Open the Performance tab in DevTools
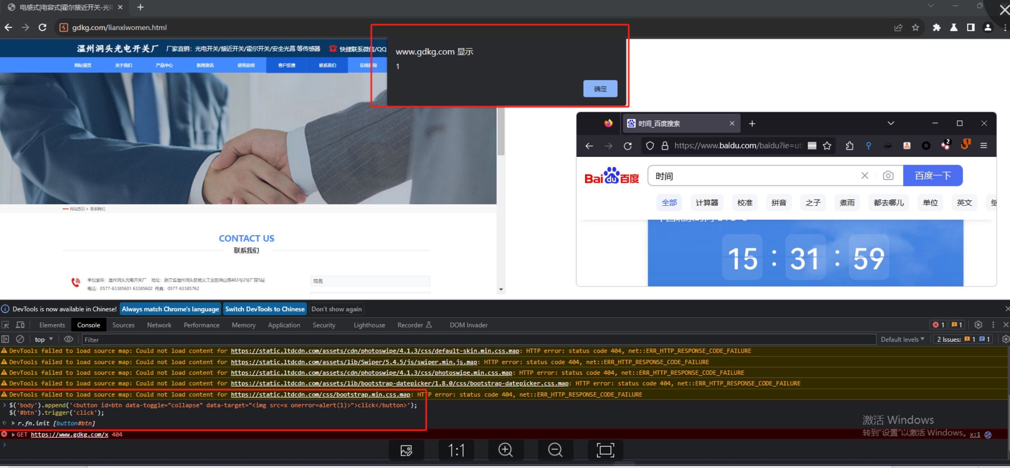This screenshot has height=468, width=1010. [202, 325]
